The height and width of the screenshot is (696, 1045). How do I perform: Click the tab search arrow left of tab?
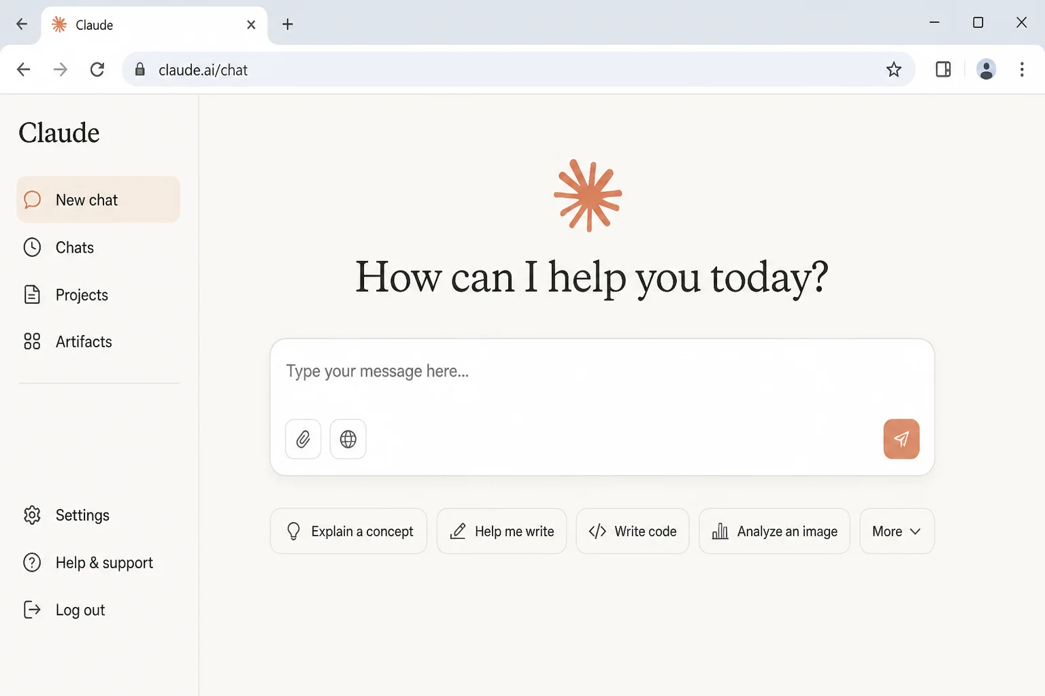[22, 24]
